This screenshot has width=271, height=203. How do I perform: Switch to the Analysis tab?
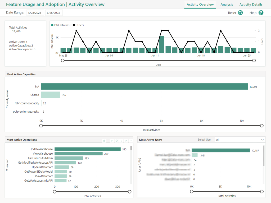[x=227, y=4]
